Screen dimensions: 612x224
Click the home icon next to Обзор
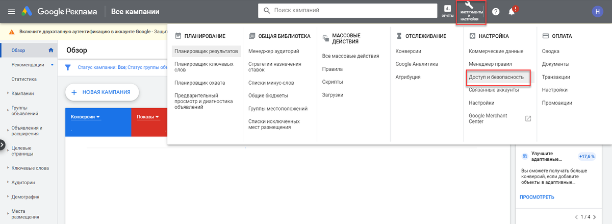pos(50,50)
